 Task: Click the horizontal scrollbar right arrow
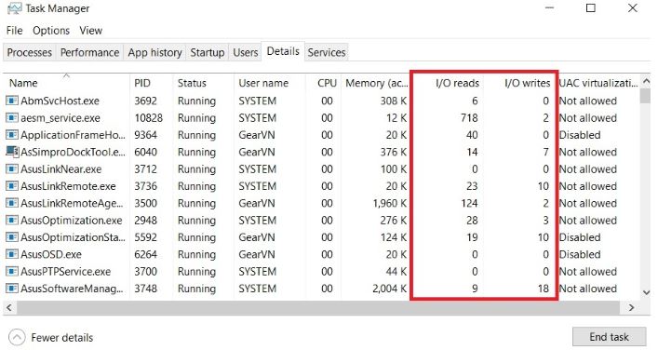point(631,307)
